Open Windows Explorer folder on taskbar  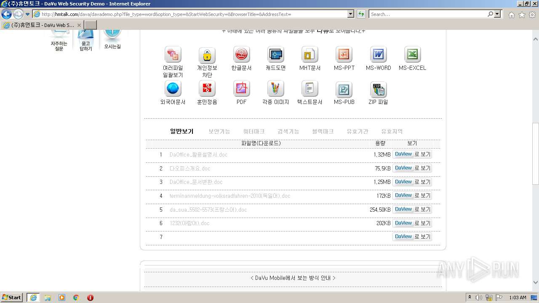[x=48, y=298]
